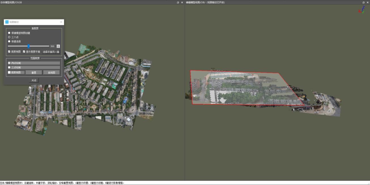
Task: Click the 500 value input field
Action: (x=53, y=46)
